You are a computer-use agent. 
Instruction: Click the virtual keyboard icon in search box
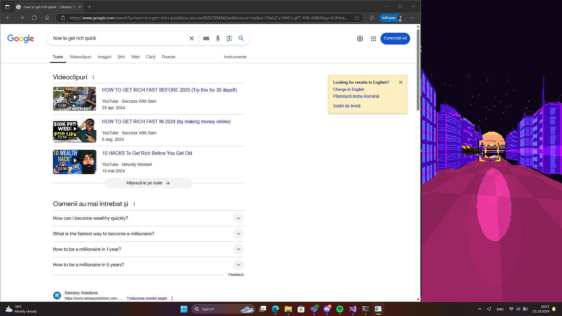206,38
